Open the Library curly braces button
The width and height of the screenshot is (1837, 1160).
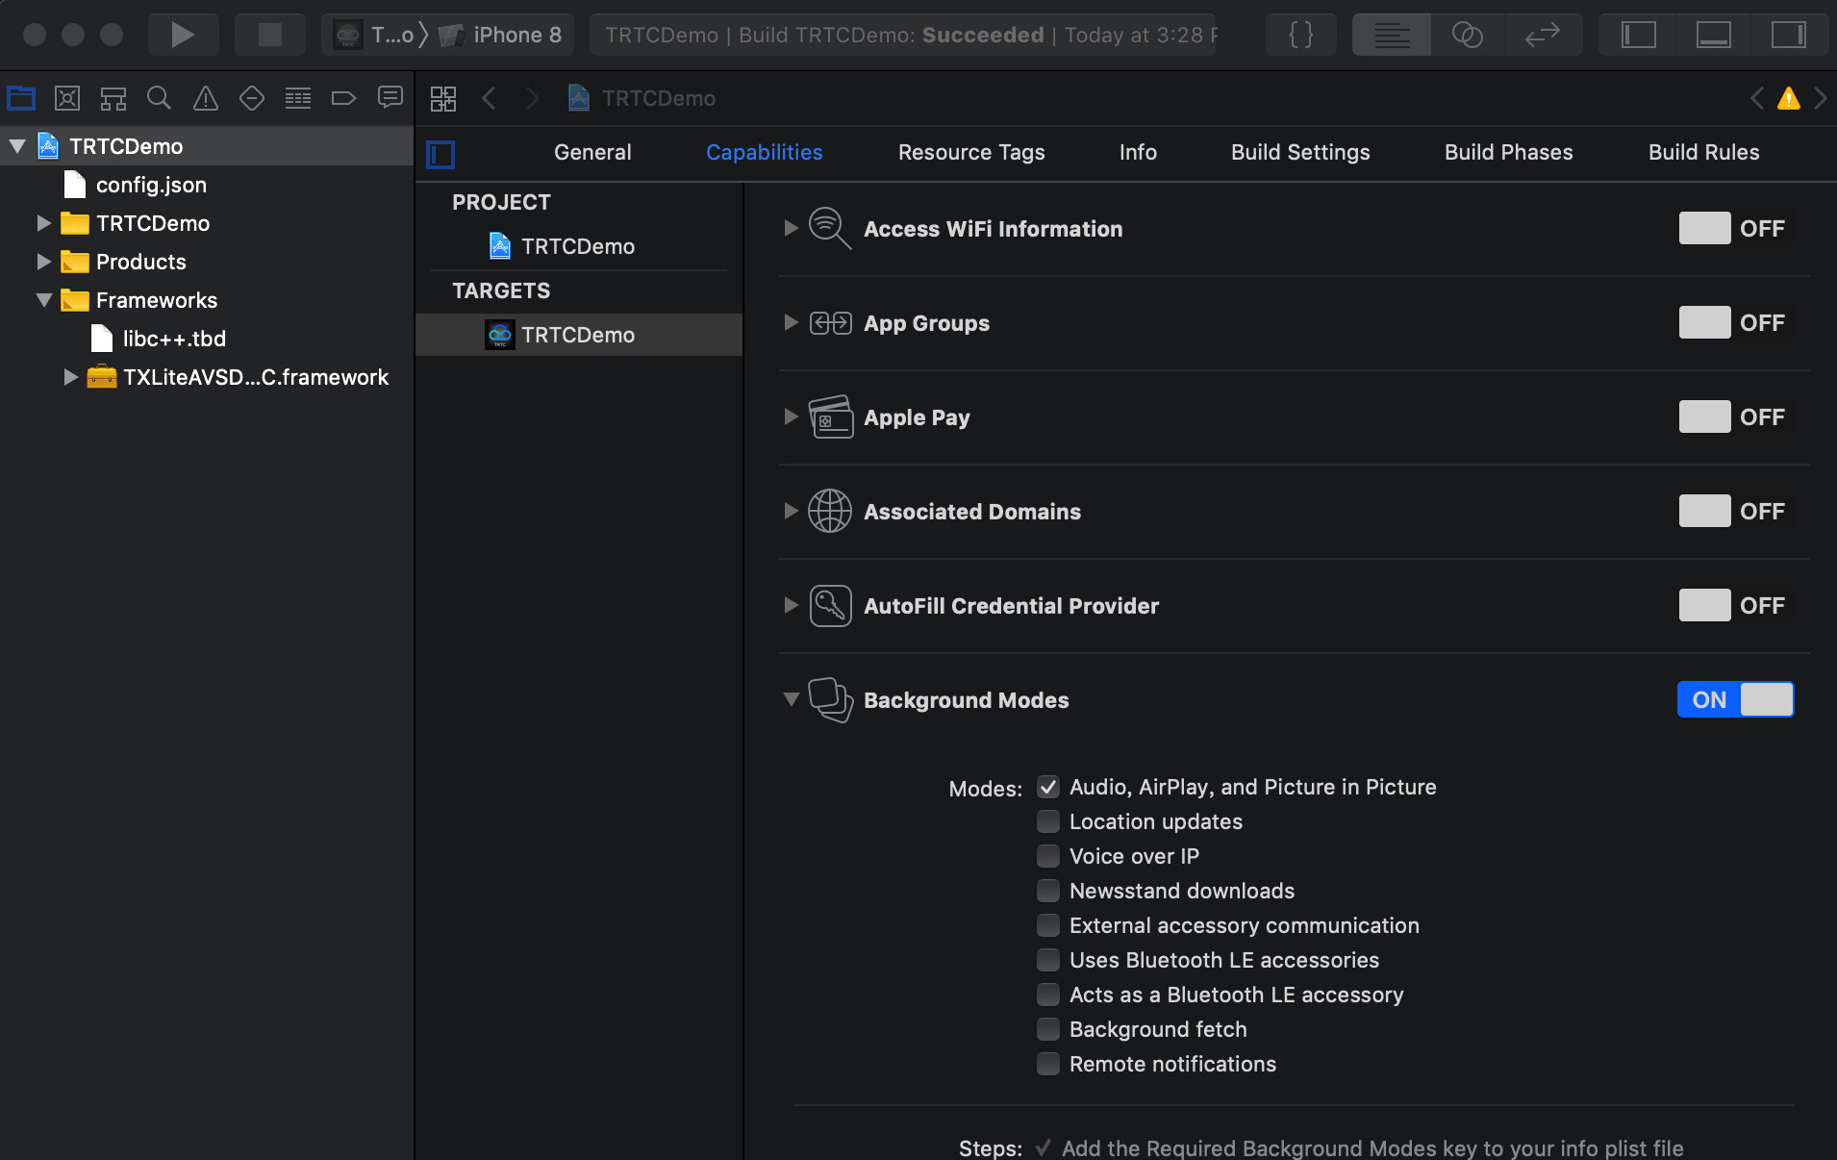[1300, 36]
